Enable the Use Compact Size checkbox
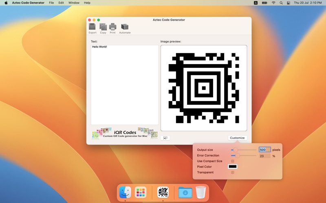The image size is (326, 203). coord(233,161)
